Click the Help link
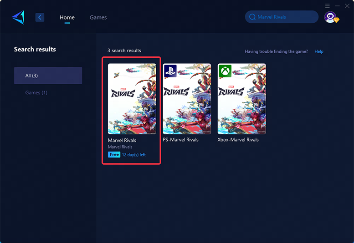Viewport: 354px width, 243px height. point(319,51)
